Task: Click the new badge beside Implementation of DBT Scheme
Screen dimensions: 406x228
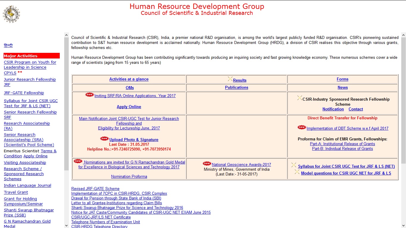Action: coord(302,127)
